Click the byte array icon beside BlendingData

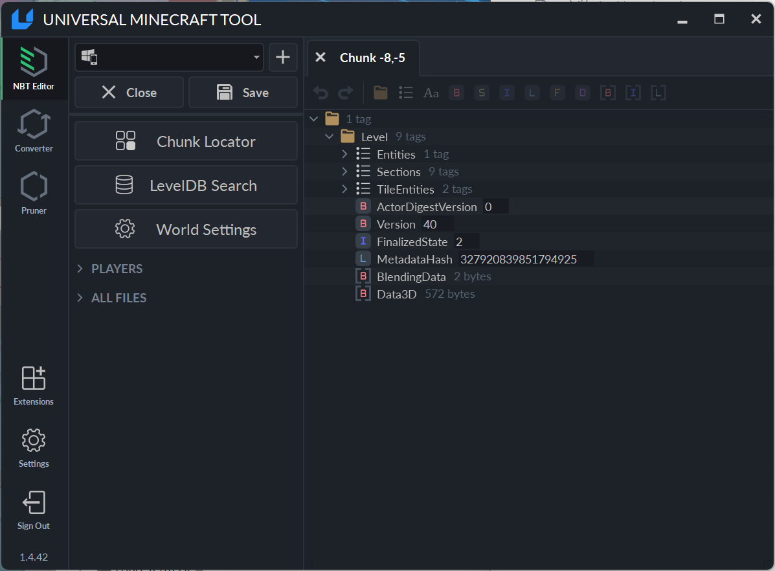tap(363, 276)
